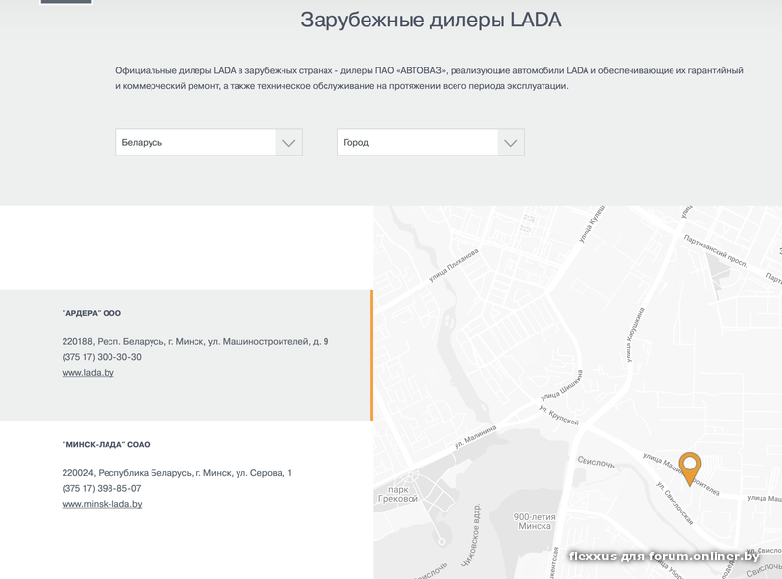The image size is (782, 579).
Task: Click phone number (375 17) 398-85-07
Action: tap(102, 488)
